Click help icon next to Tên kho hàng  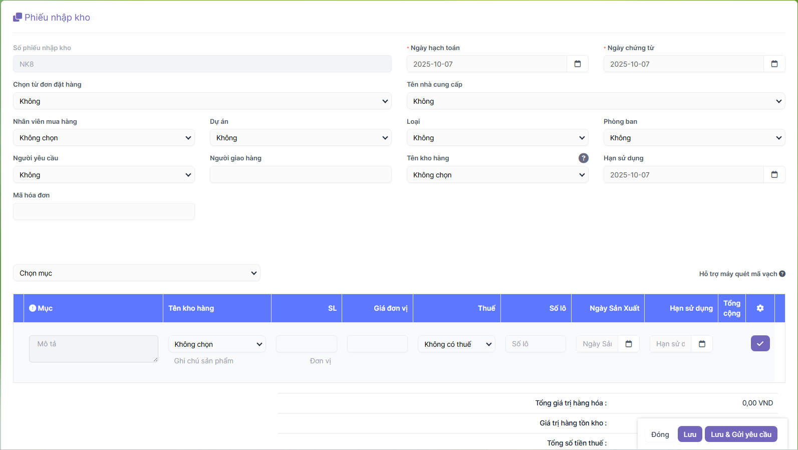[x=583, y=158]
